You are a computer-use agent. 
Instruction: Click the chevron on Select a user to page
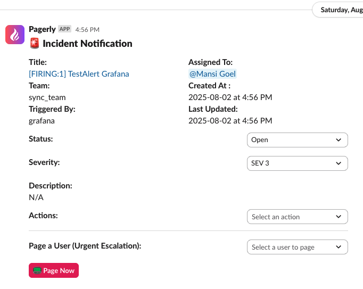[x=339, y=247]
